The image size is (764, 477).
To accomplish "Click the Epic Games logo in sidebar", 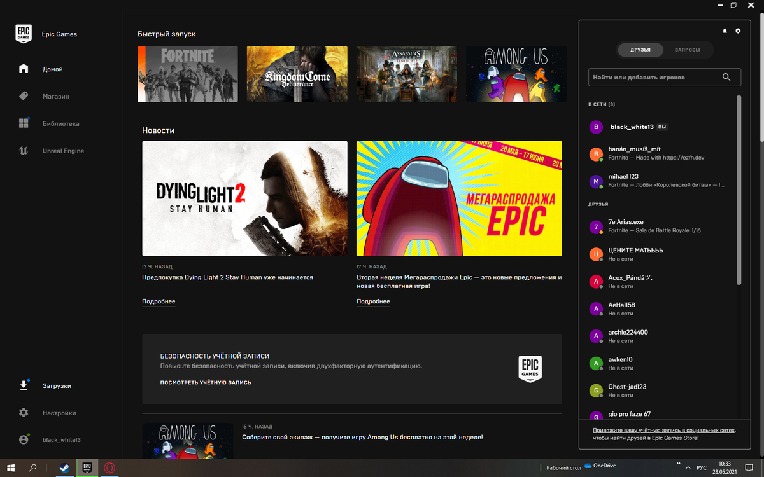I will point(24,34).
